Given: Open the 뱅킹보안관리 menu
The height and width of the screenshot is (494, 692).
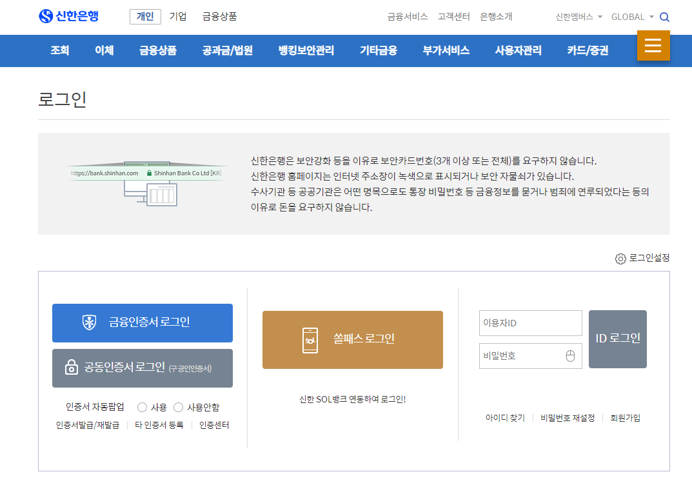Looking at the screenshot, I should (x=306, y=50).
